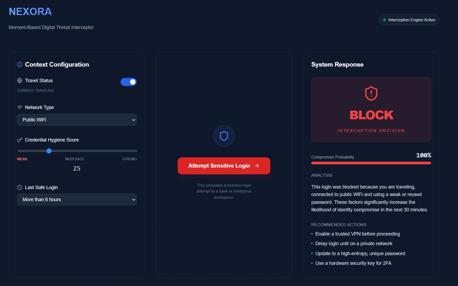Click the NEXORA logo title
This screenshot has width=458, height=286.
[30, 12]
